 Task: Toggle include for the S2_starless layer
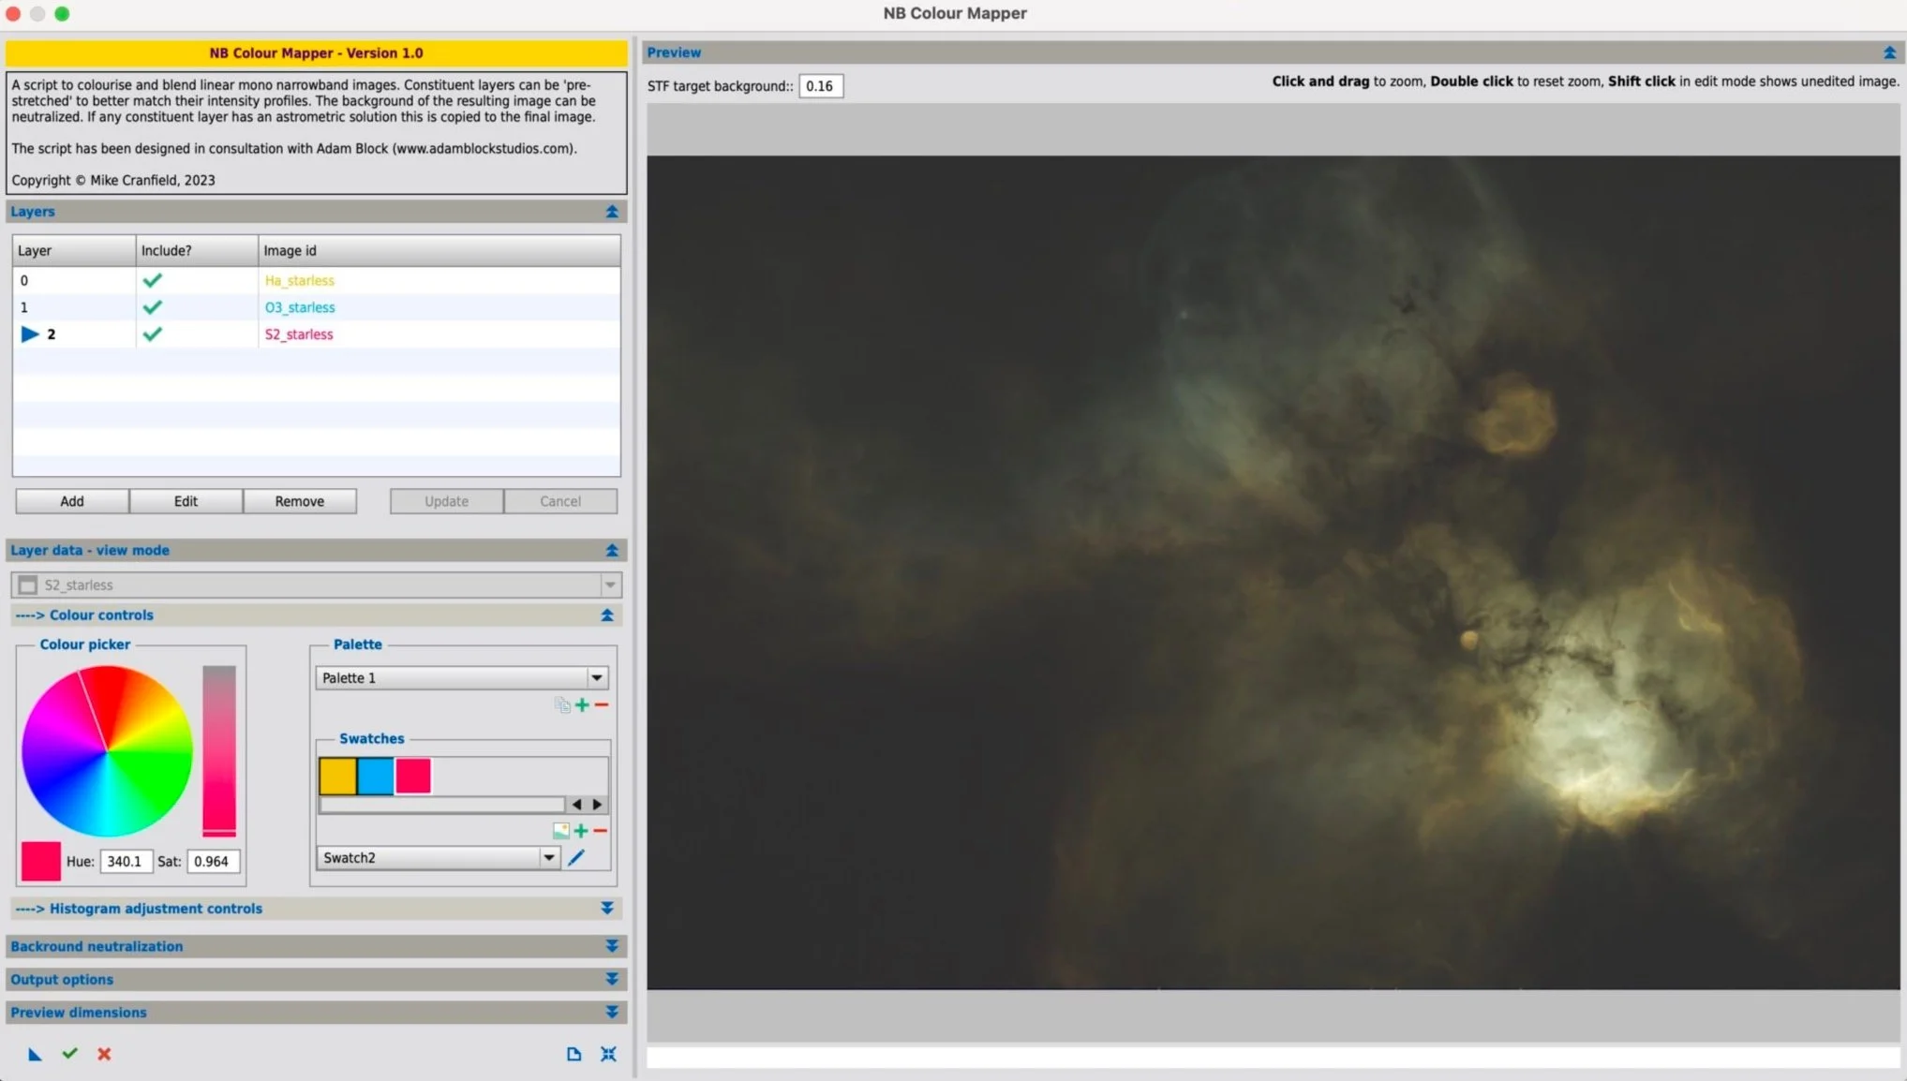coord(153,333)
